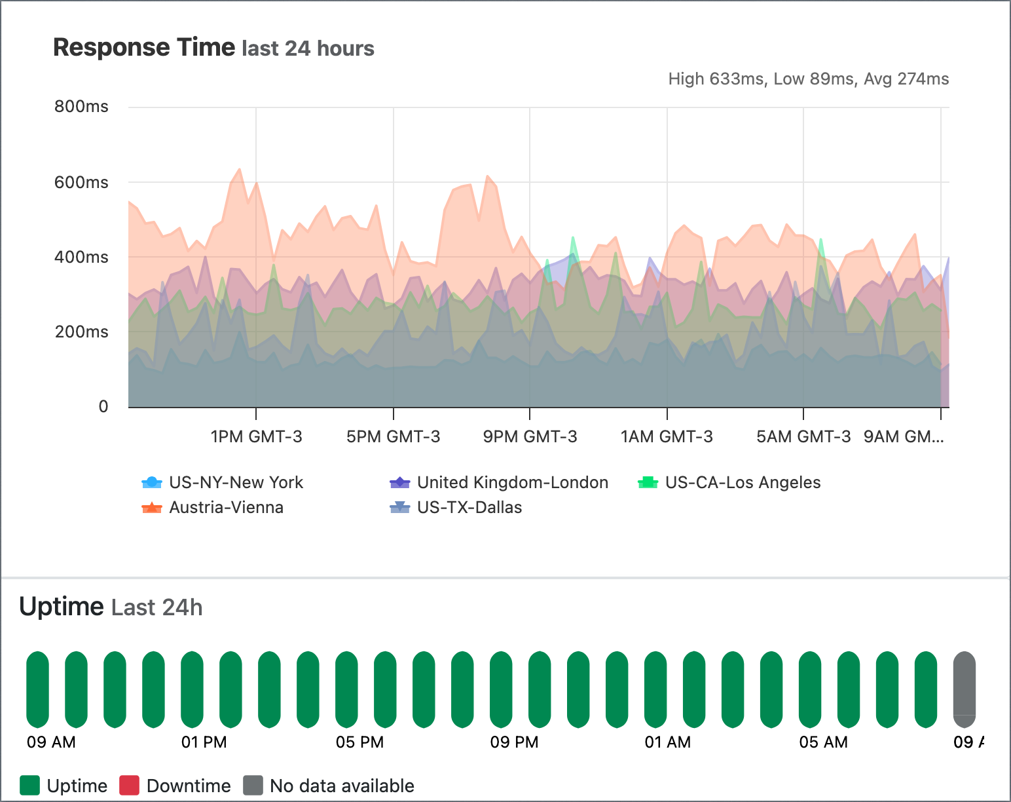The image size is (1011, 802).
Task: Click the 5PM GMT-3 axis label
Action: point(394,437)
